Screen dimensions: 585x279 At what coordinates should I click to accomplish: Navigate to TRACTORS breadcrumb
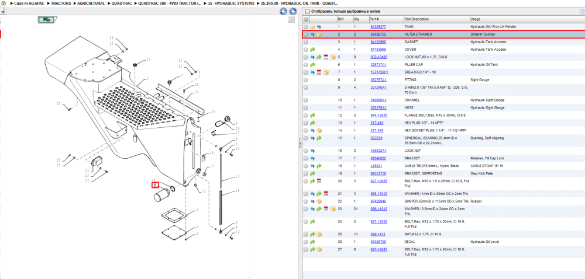click(61, 3)
